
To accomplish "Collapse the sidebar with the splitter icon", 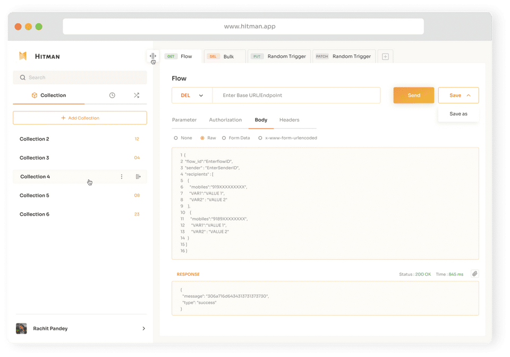I will tap(152, 56).
